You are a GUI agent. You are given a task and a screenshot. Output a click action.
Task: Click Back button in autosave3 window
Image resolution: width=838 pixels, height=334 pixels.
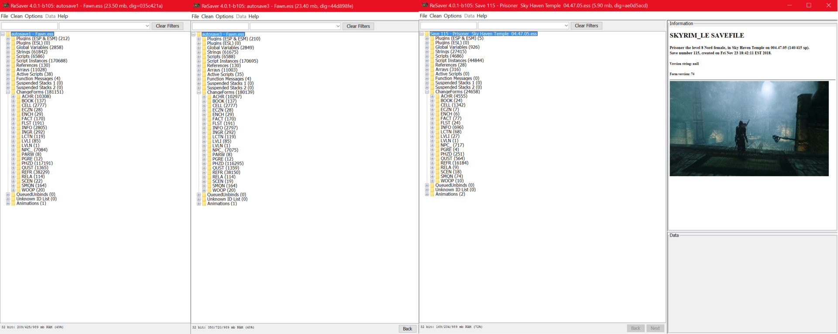(407, 329)
